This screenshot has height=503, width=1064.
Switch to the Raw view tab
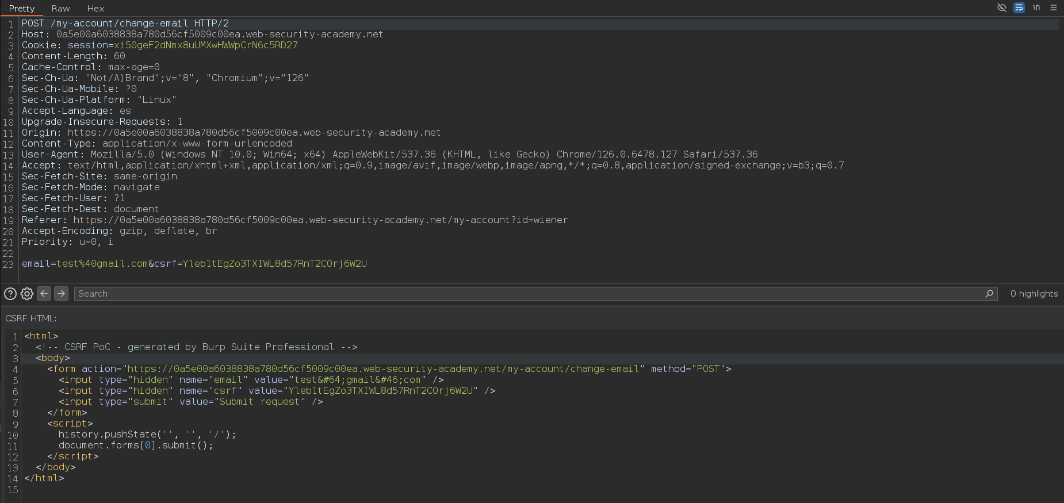click(x=60, y=8)
